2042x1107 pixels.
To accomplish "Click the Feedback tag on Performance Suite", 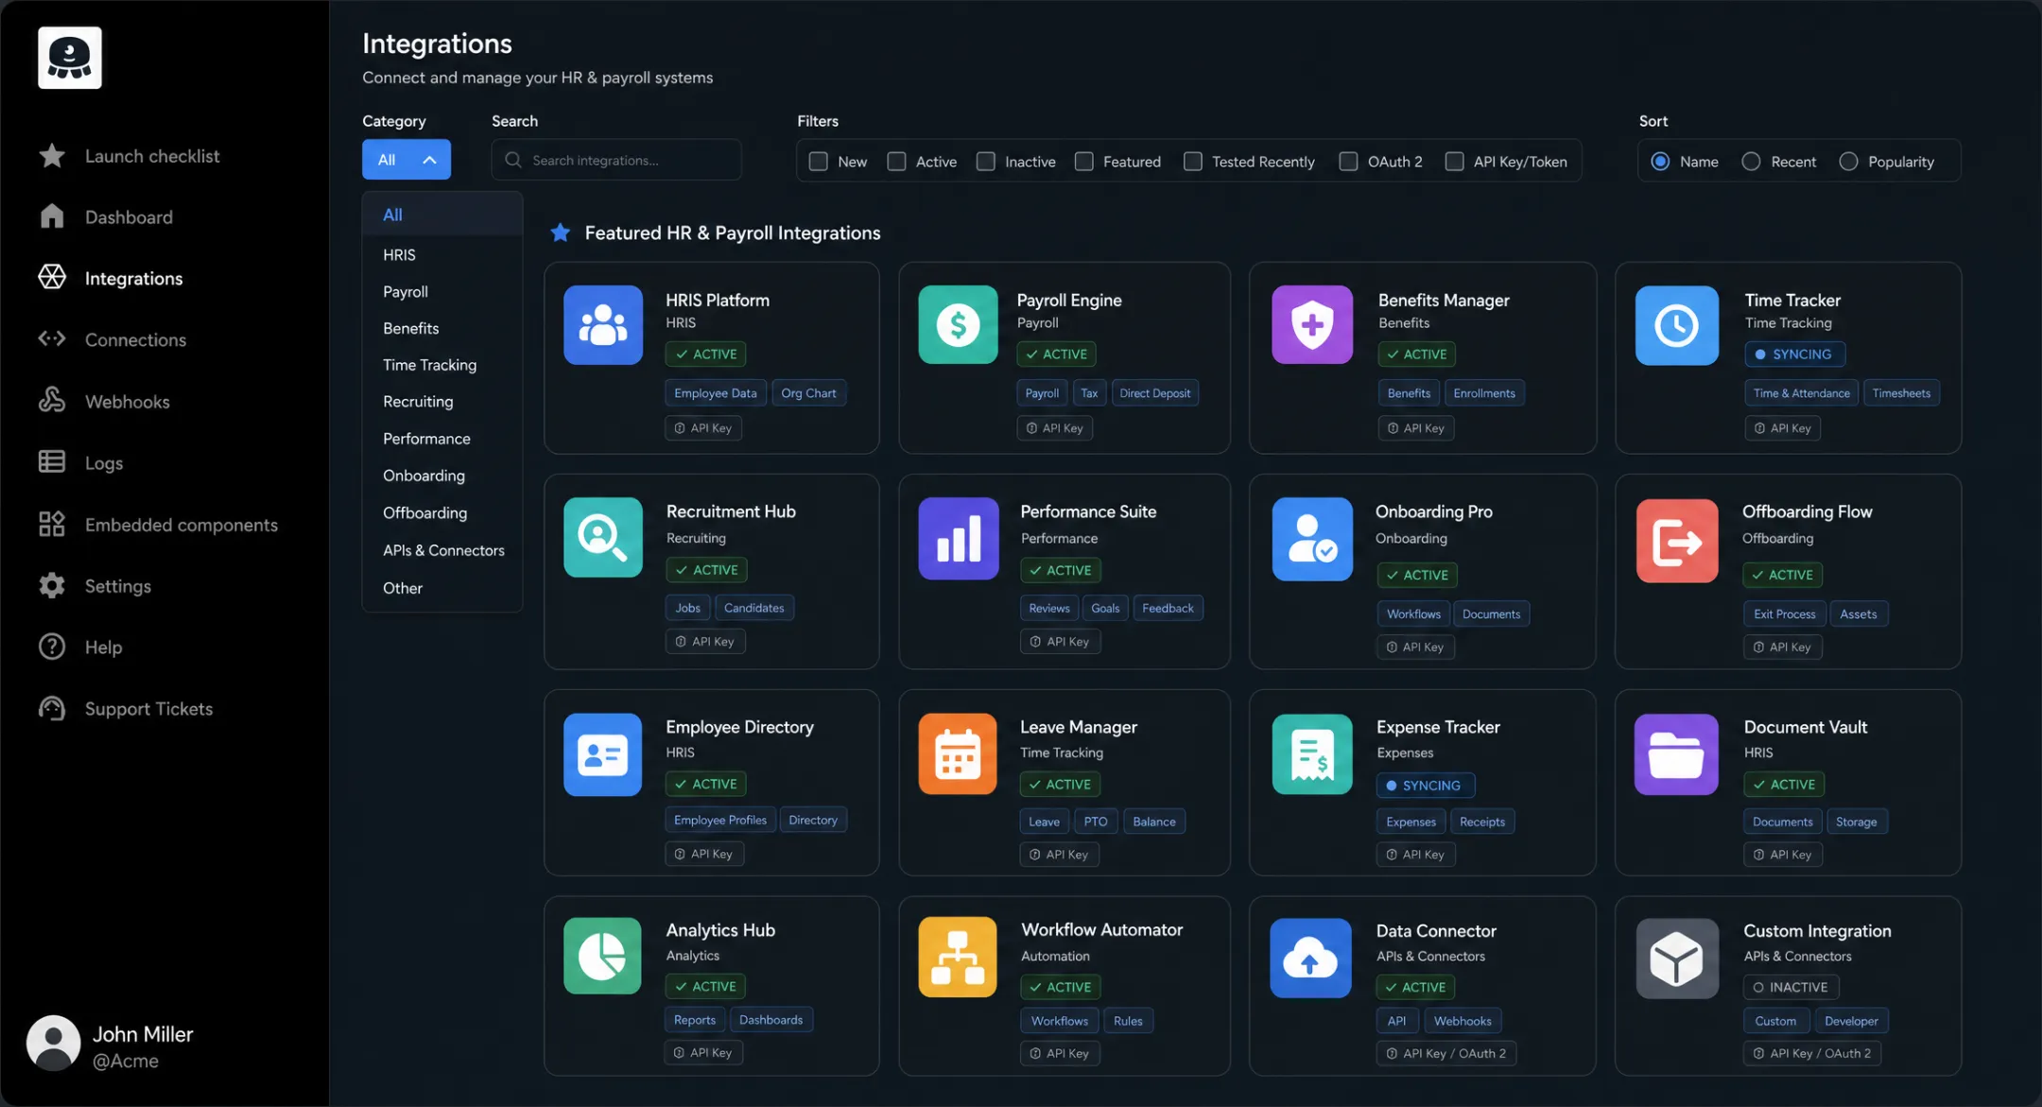I will click(x=1168, y=609).
